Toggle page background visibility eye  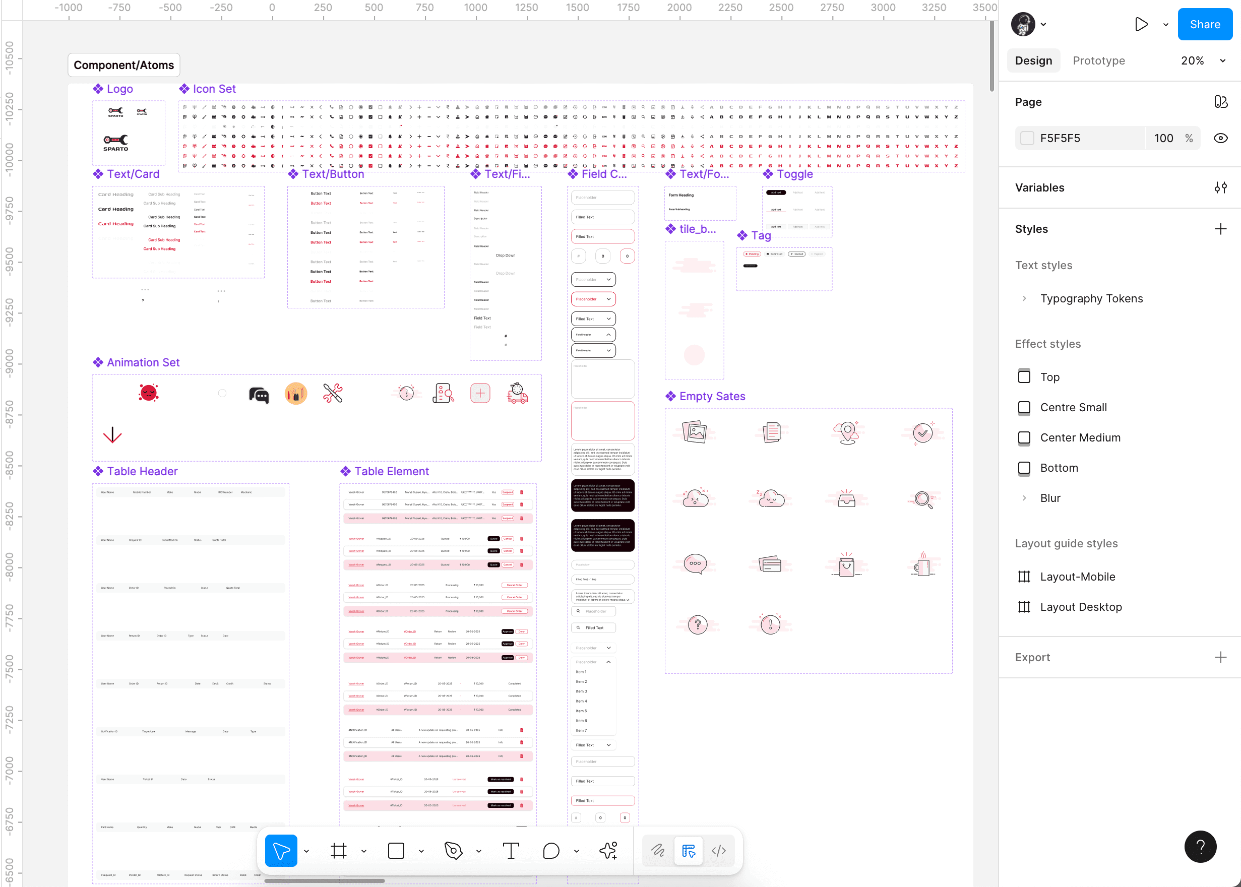tap(1220, 138)
